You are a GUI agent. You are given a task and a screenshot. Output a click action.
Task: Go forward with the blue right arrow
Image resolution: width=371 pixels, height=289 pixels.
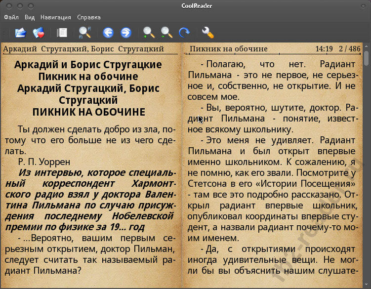(126, 33)
